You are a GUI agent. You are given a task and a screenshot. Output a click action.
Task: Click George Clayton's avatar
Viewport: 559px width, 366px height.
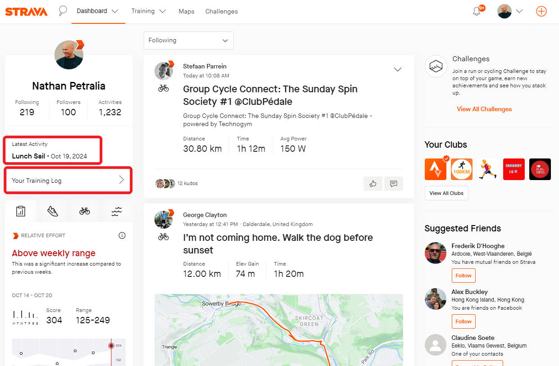164,220
